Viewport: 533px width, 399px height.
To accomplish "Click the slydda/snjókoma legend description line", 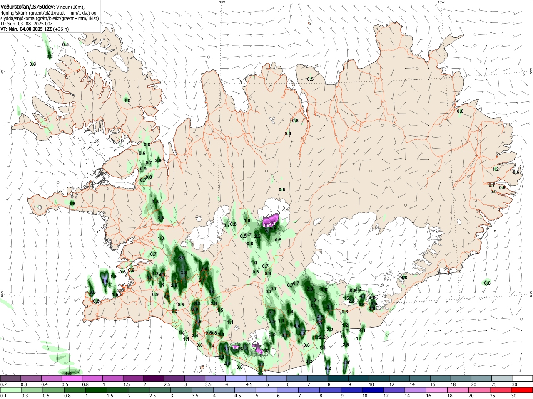I will [50, 18].
